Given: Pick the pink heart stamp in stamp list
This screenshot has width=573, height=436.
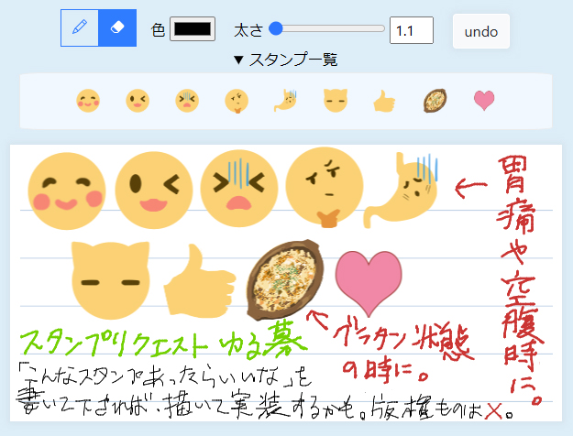Looking at the screenshot, I should click(484, 101).
